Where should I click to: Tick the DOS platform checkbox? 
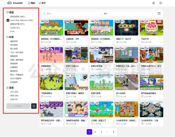8,31
